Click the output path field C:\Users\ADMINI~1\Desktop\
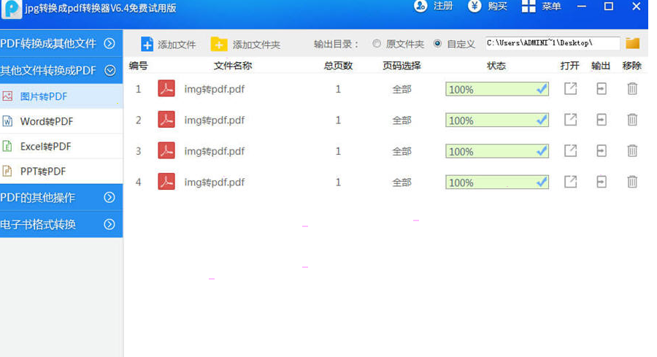This screenshot has width=657, height=357. click(553, 43)
